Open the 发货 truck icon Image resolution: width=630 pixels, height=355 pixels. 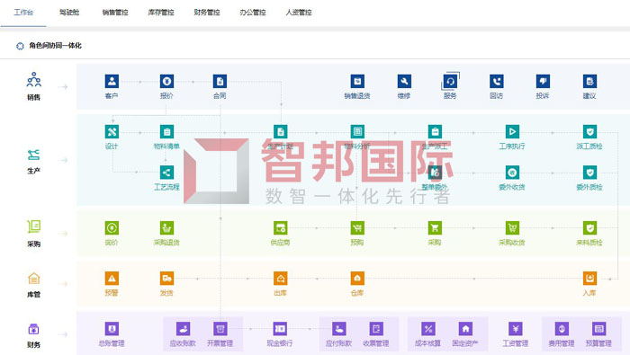pyautogui.click(x=166, y=279)
